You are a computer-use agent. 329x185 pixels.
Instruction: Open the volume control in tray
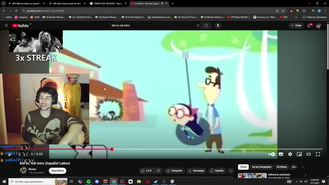[301, 182]
